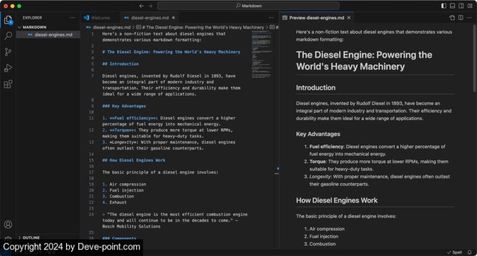Open the Explorer view in activity bar

8,20
